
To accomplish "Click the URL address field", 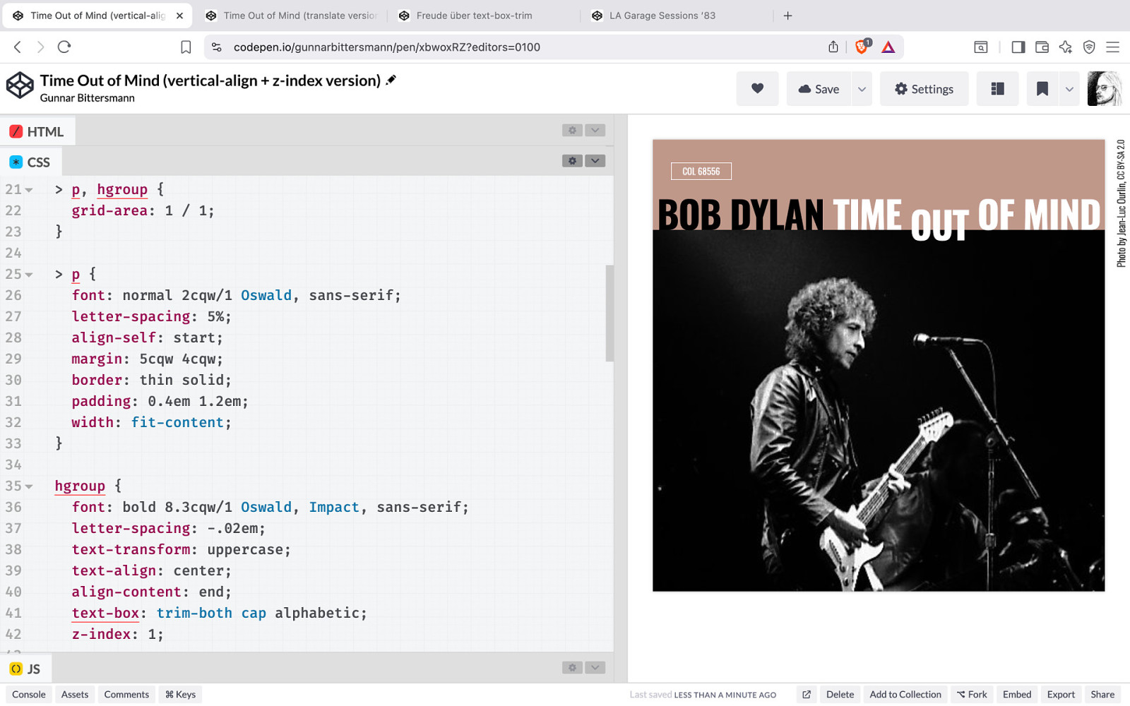I will click(523, 47).
